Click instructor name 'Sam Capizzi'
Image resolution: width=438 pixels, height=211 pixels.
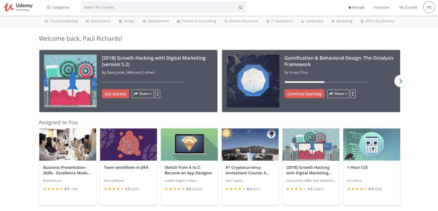234,181
